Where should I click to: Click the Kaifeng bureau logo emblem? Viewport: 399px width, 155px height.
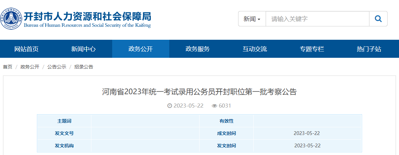click(x=11, y=19)
